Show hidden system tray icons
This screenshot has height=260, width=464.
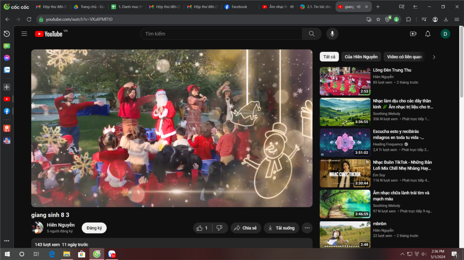click(402, 254)
